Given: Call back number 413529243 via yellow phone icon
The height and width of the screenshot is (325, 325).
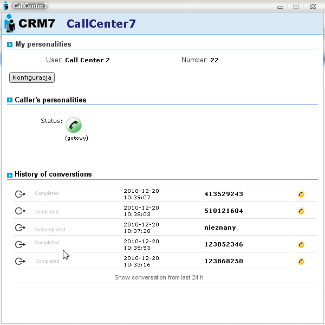Looking at the screenshot, I should pos(301,194).
